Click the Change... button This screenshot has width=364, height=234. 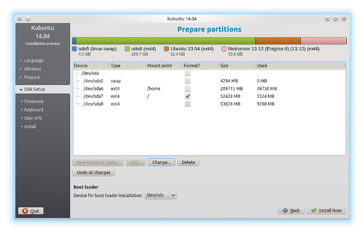pos(161,162)
